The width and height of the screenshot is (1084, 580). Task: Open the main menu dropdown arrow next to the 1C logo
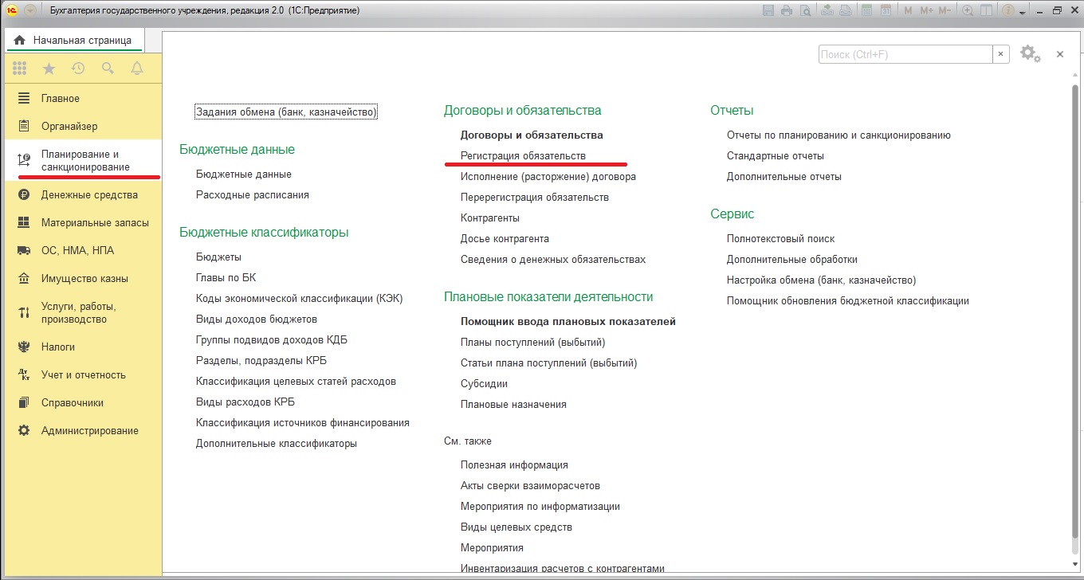(30, 10)
